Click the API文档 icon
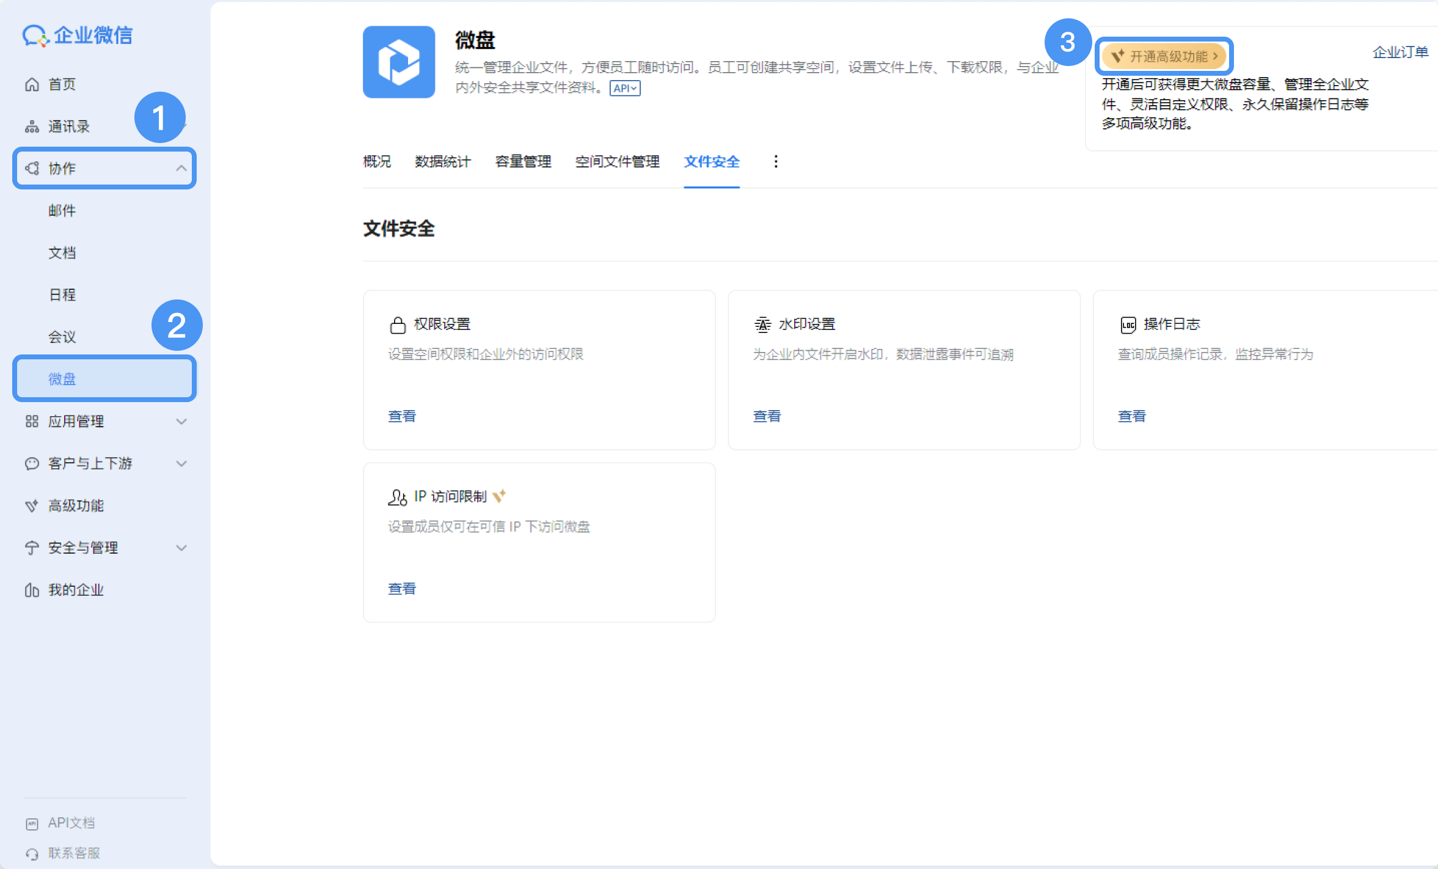The image size is (1438, 869). (x=32, y=824)
